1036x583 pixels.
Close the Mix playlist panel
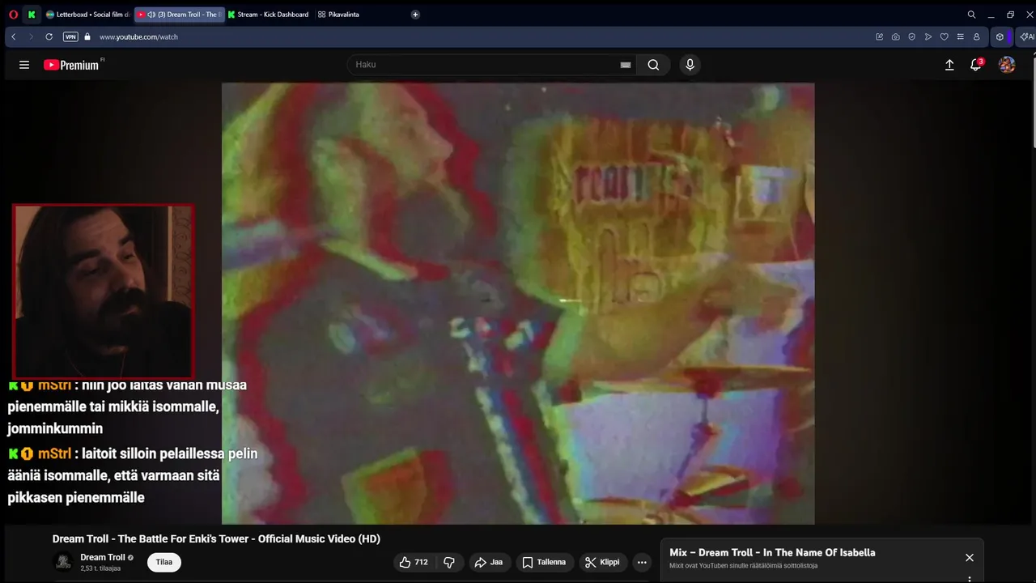(x=970, y=557)
